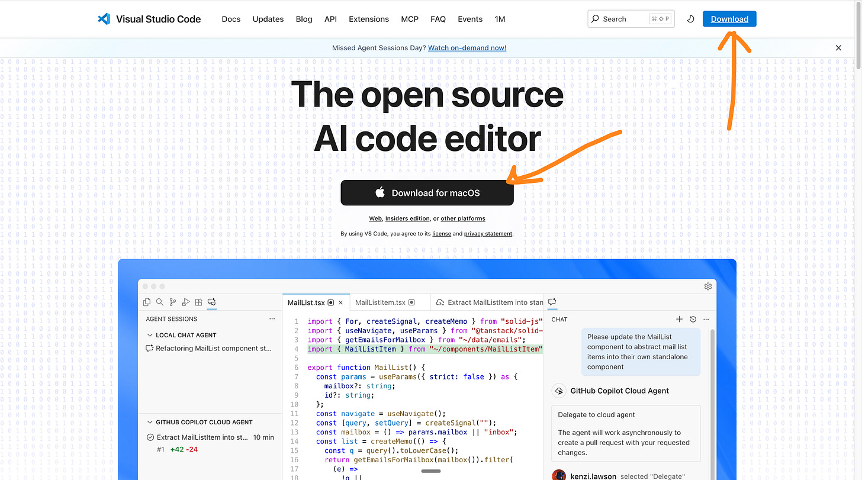Open MCP in the website nav bar
862x480 pixels.
point(410,19)
